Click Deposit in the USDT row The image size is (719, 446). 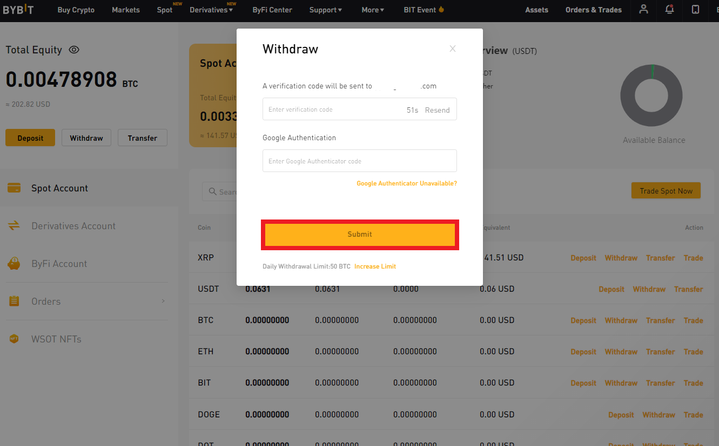(x=612, y=289)
